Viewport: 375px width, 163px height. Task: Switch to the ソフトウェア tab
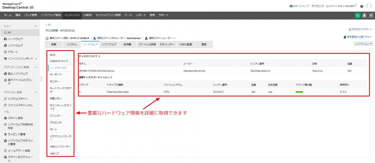coord(109,44)
